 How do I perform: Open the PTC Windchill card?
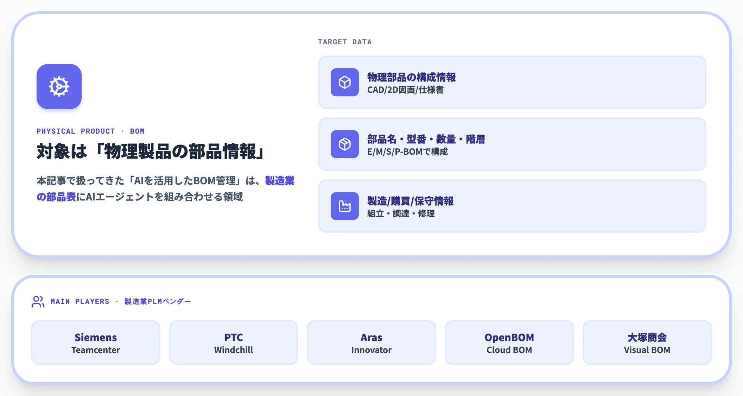(234, 343)
